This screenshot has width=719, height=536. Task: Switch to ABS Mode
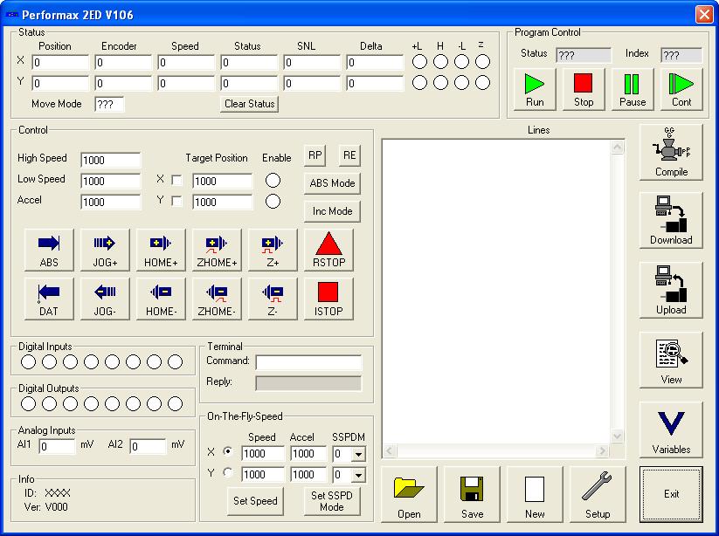(332, 183)
